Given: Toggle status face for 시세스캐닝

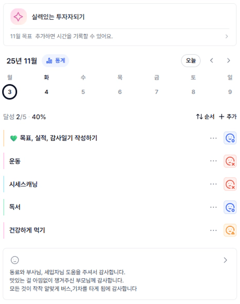Looking at the screenshot, I should pyautogui.click(x=230, y=184).
